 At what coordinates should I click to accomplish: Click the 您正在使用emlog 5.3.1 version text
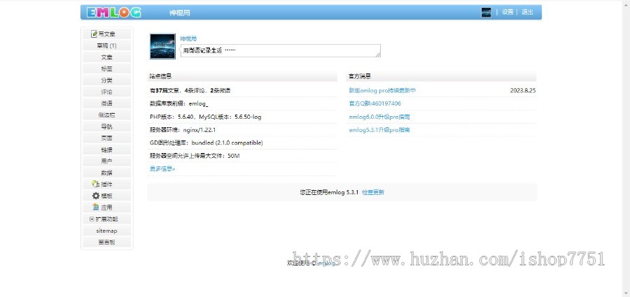[329, 192]
